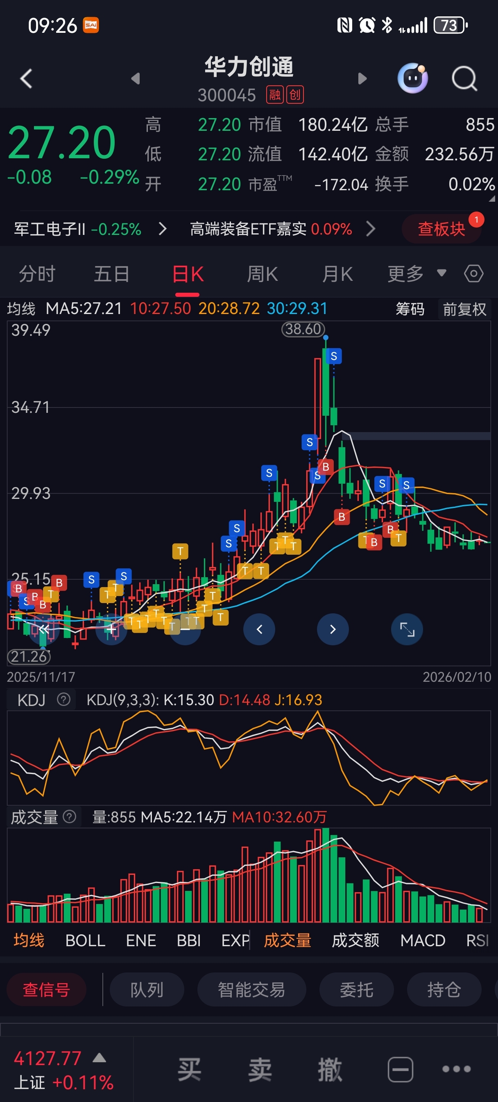Select MACD sub indicator

click(x=423, y=940)
